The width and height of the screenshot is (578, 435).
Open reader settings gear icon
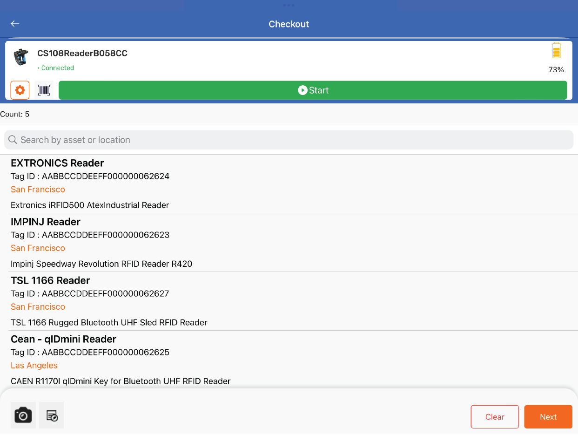20,90
